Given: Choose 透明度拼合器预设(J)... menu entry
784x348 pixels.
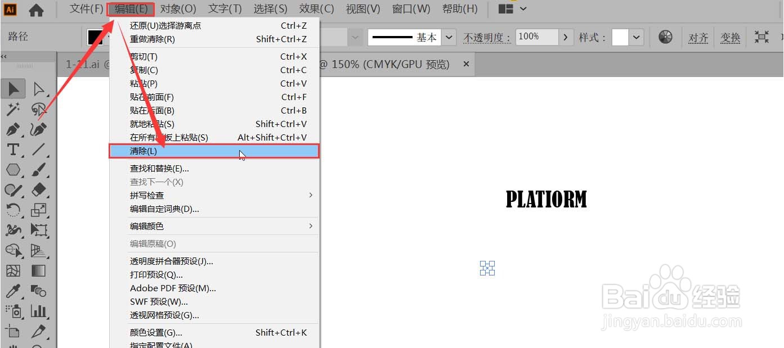Looking at the screenshot, I should (x=214, y=261).
